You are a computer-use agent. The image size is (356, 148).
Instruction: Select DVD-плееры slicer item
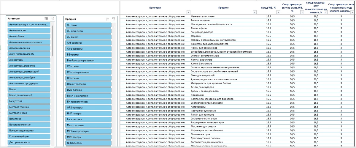coord(88,90)
